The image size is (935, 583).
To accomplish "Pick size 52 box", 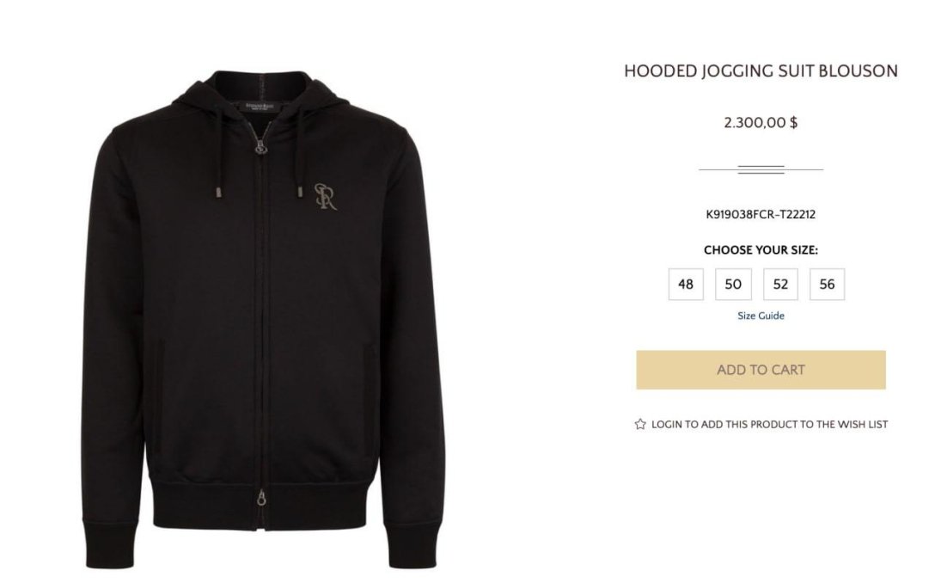I will 780,284.
